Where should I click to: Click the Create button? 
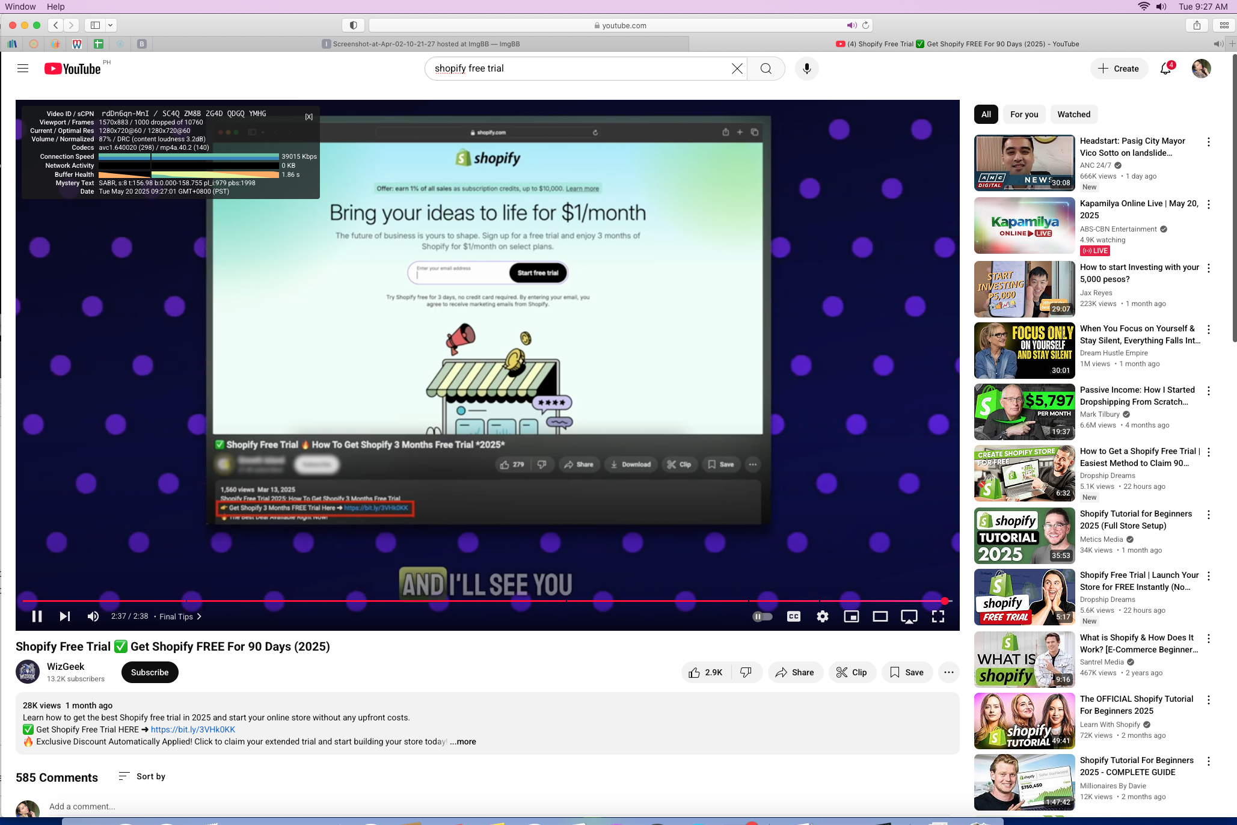[1119, 69]
